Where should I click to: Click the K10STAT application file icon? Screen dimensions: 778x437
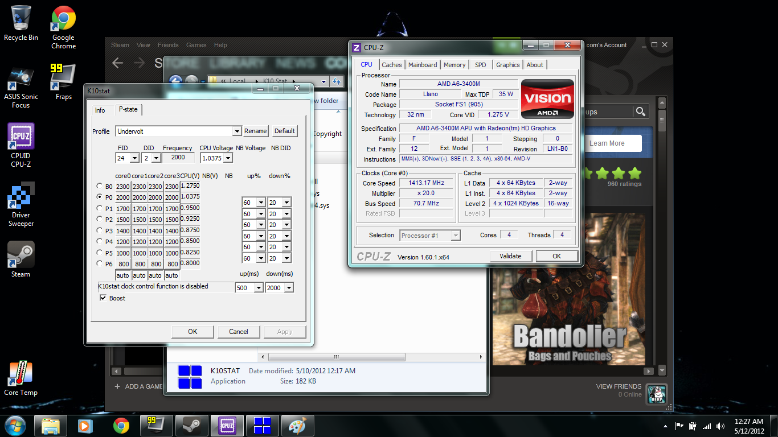(x=190, y=376)
